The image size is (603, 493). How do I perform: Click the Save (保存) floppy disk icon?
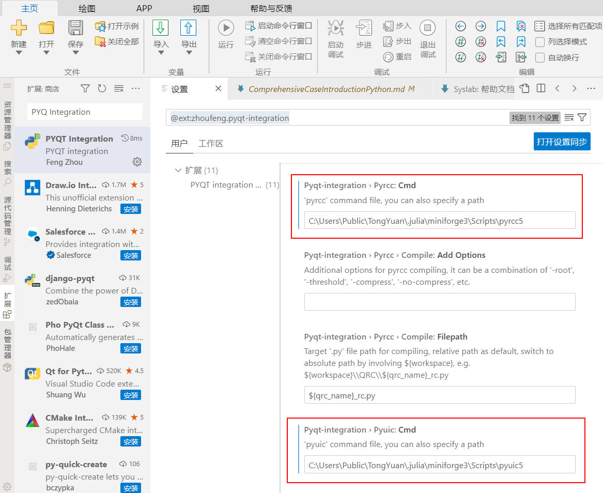coord(75,28)
